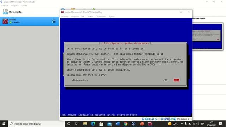Click the microphone icon in system tray

186,124
